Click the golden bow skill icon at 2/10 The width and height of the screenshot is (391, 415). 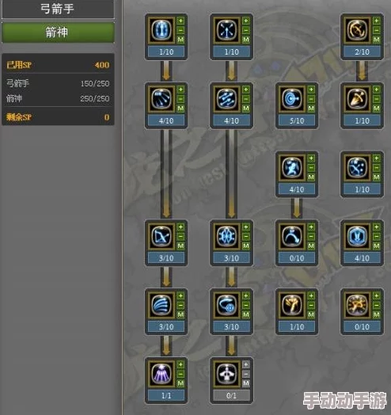[357, 29]
